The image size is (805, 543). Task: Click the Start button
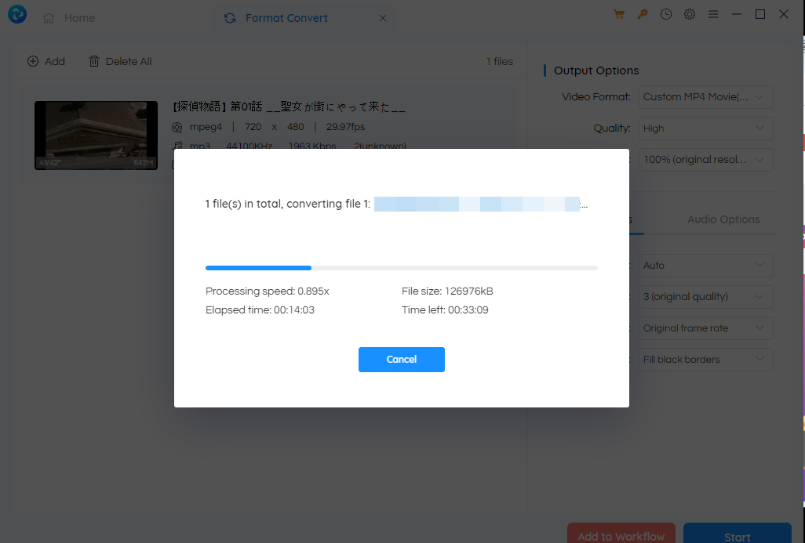738,534
